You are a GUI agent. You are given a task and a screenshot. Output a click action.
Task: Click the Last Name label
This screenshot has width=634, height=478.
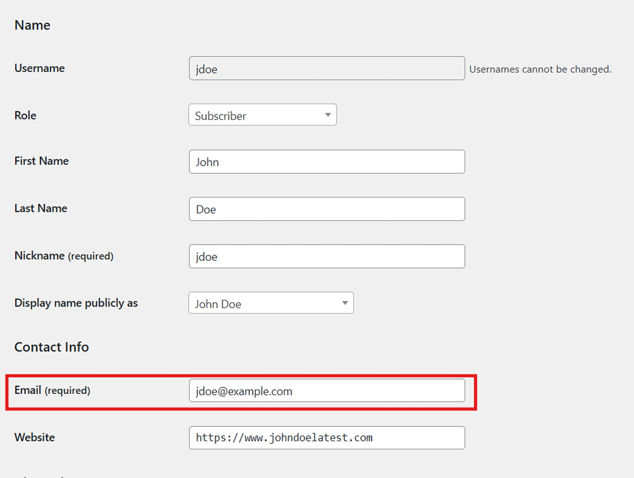pyautogui.click(x=41, y=208)
